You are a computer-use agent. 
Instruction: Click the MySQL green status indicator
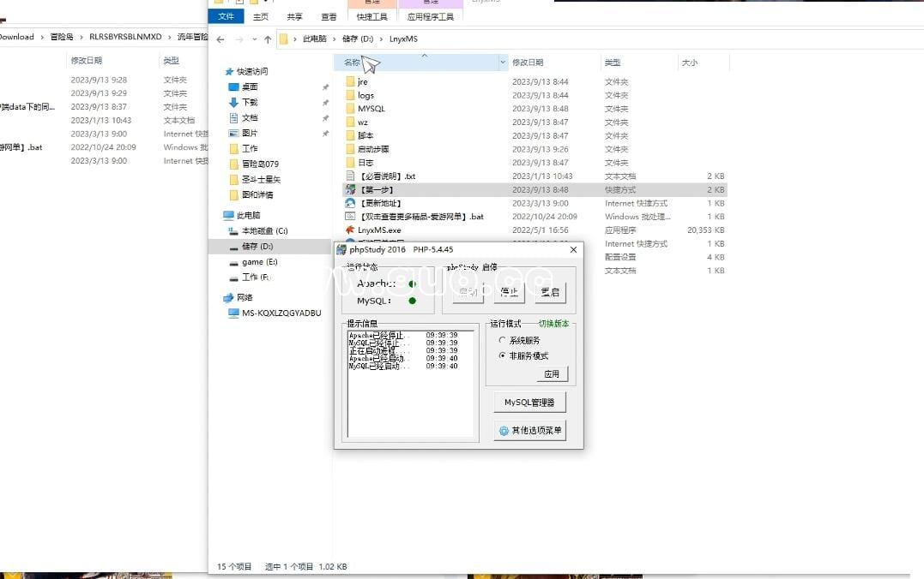point(413,301)
